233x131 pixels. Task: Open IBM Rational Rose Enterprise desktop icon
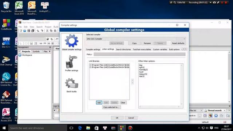pyautogui.click(x=6, y=97)
